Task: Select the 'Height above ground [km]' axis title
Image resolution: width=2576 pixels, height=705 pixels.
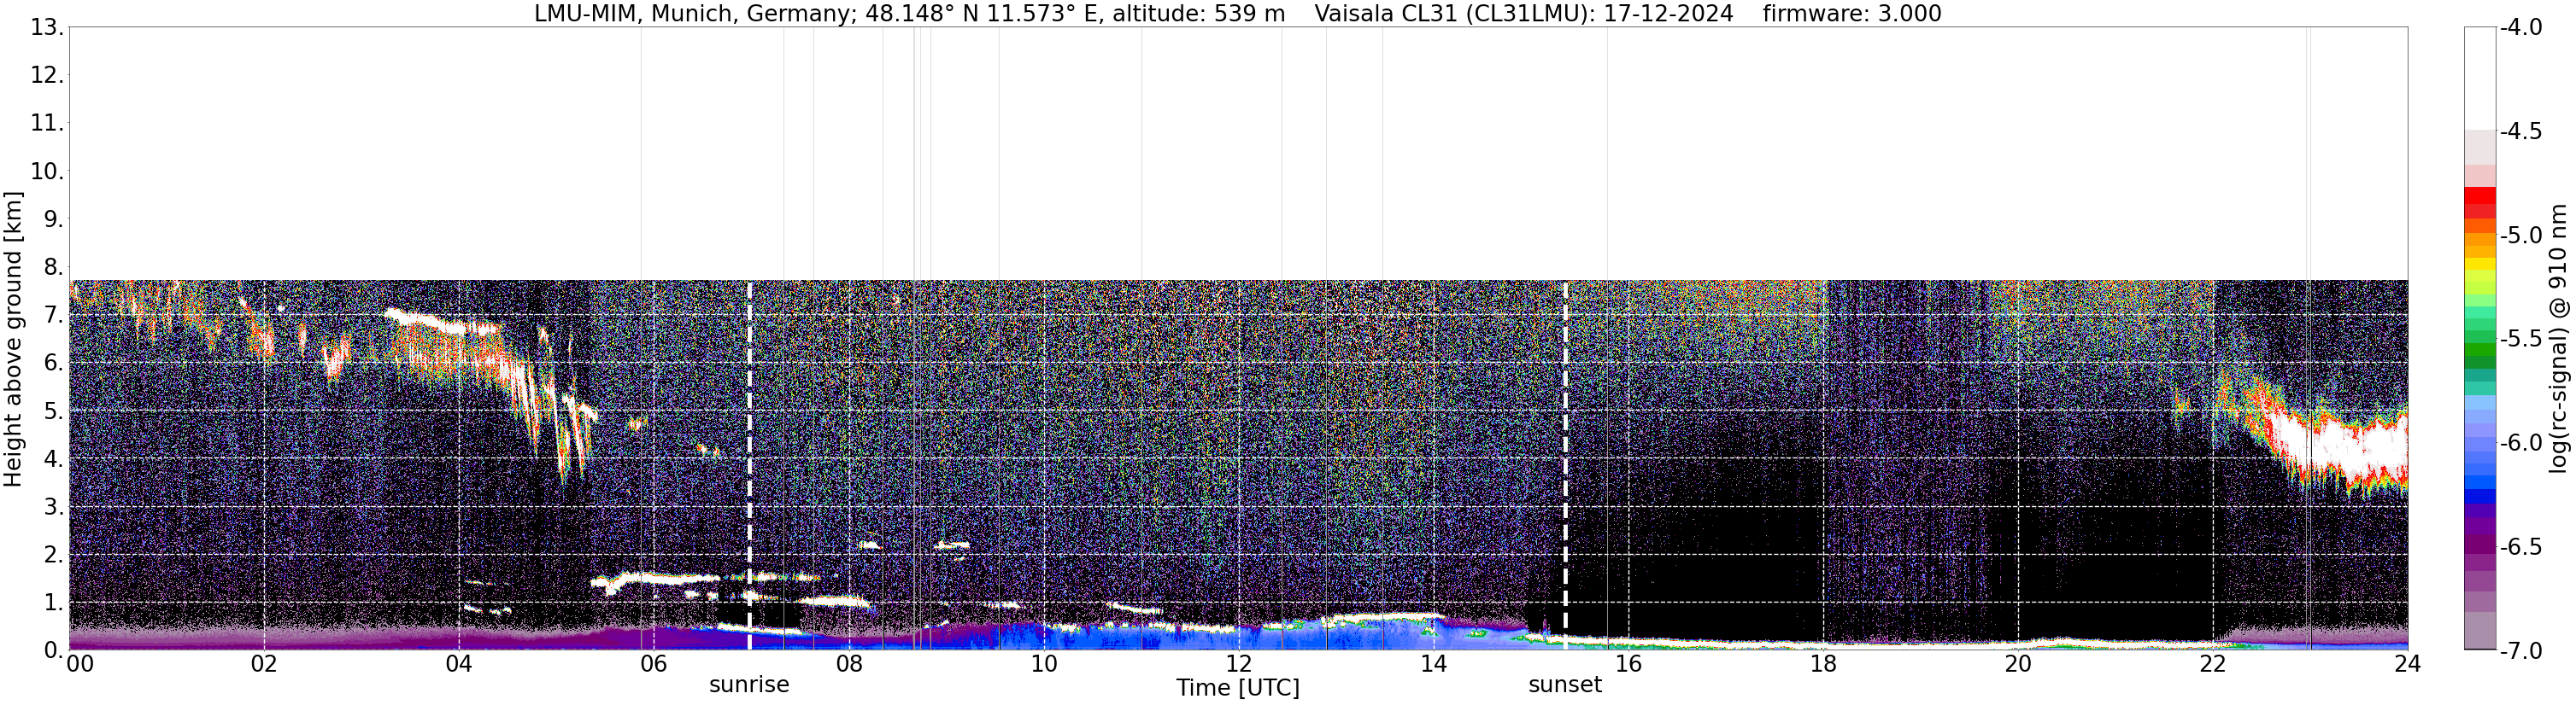Action: 13,339
